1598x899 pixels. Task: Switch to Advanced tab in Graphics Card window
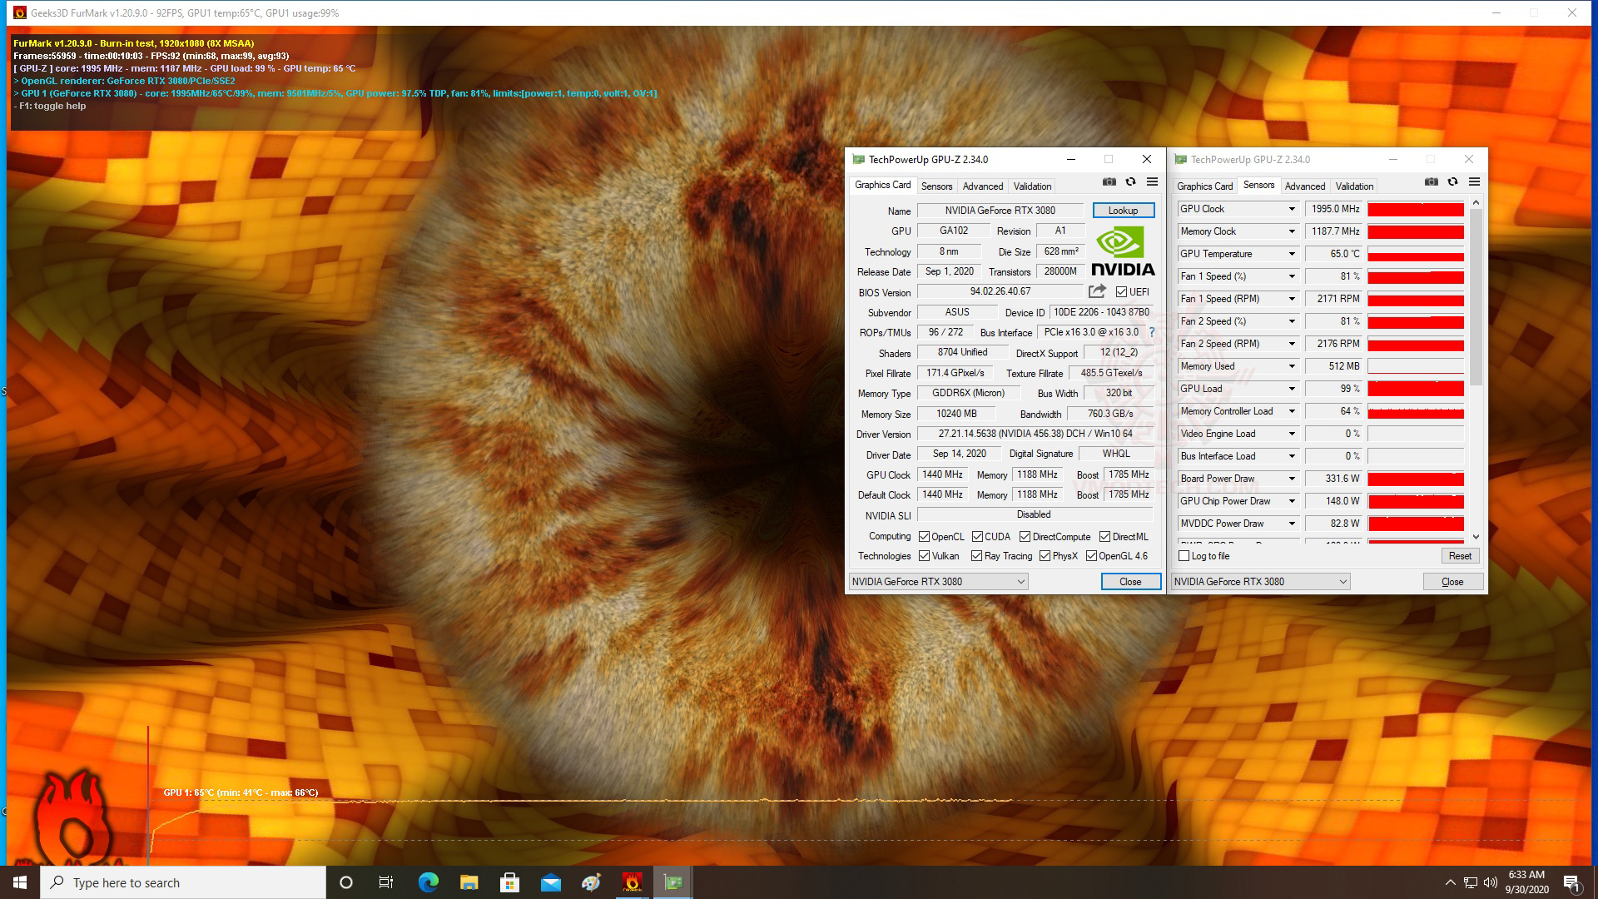(x=982, y=186)
